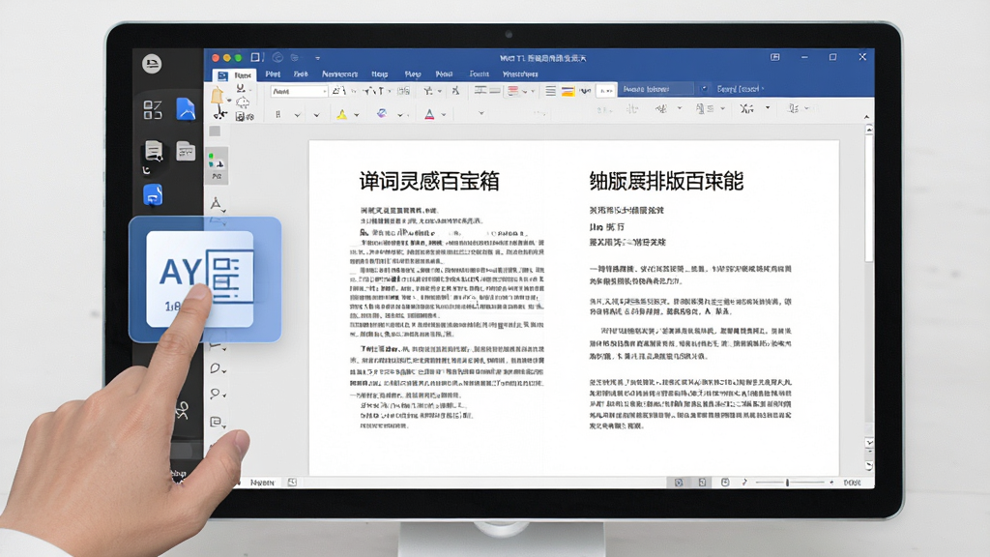Click the vertical scrollbar up arrow
This screenshot has width=990, height=557.
coord(869,130)
